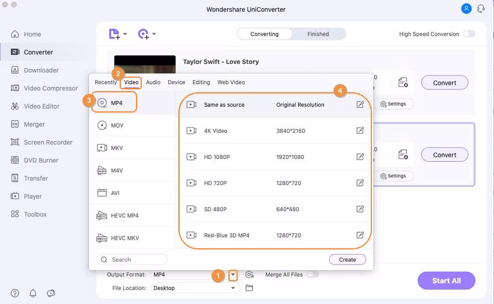Choose SD 480P 640*480 preset

pyautogui.click(x=275, y=209)
